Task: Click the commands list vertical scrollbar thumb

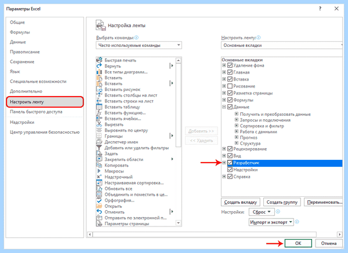Action: coord(179,105)
